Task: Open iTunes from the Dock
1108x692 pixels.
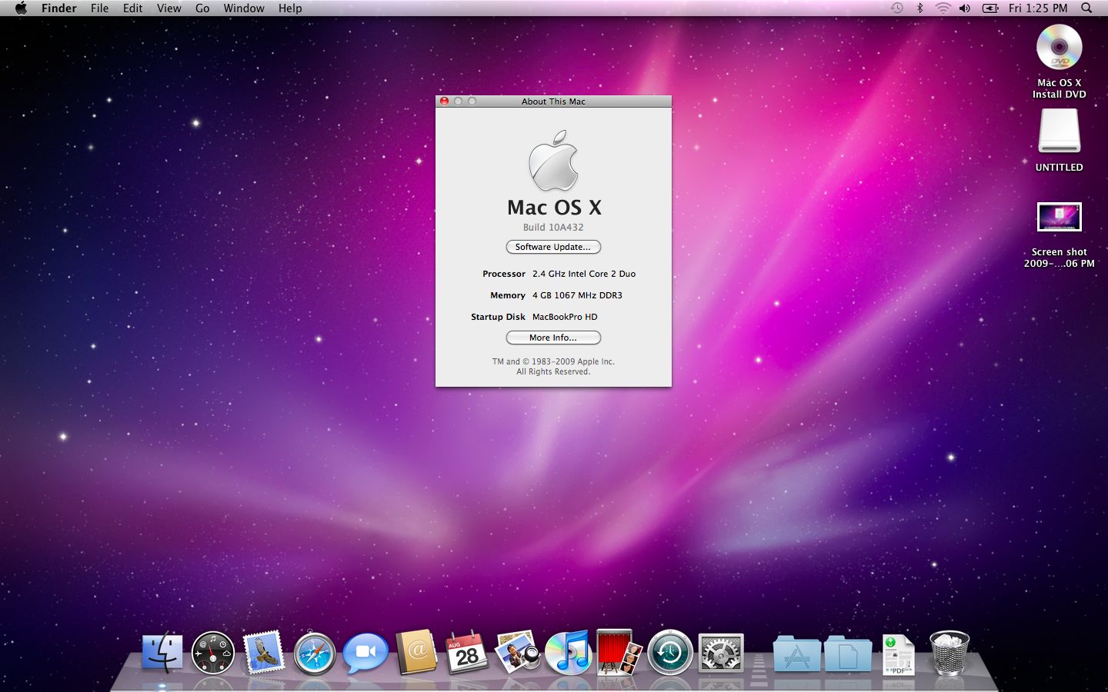Action: tap(569, 652)
